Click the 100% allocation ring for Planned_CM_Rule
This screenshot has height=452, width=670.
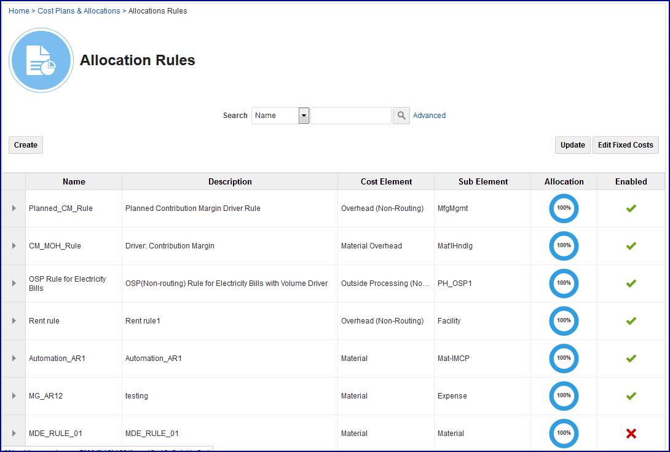pos(564,208)
